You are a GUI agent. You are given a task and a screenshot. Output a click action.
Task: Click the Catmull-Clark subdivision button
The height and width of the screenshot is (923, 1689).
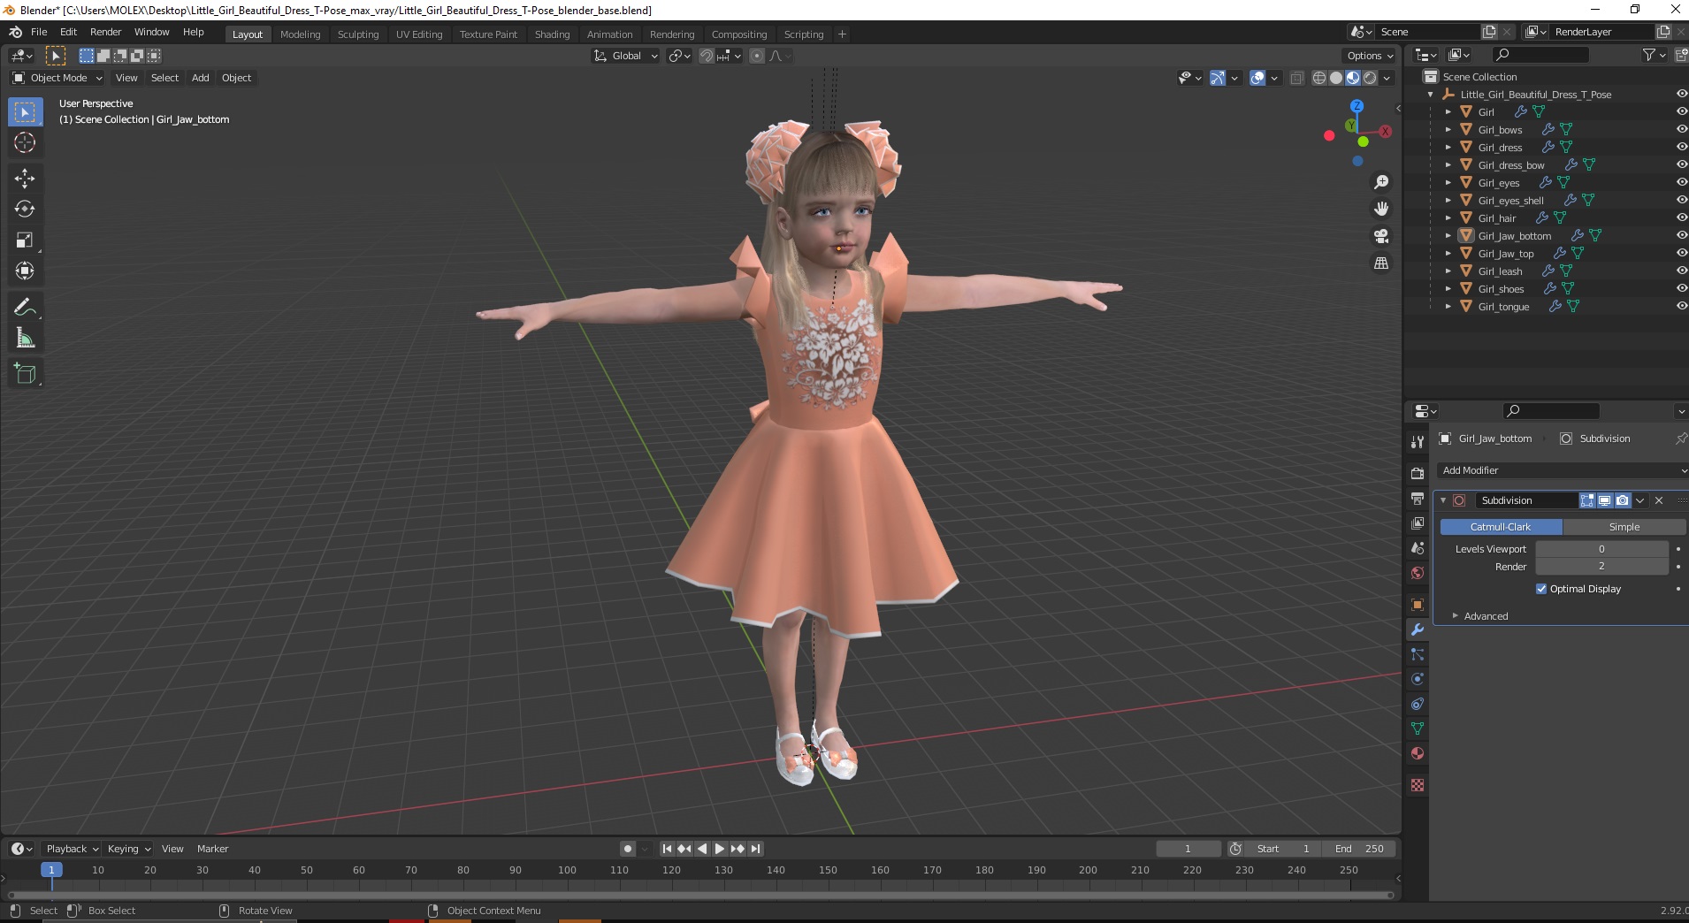click(1501, 527)
